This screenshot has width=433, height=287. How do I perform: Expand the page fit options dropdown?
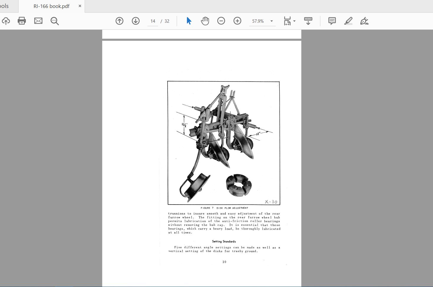(294, 21)
